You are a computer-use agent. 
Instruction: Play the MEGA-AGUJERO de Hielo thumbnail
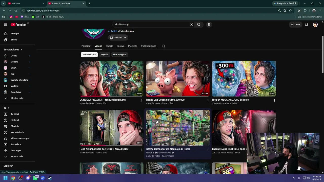tap(244, 79)
